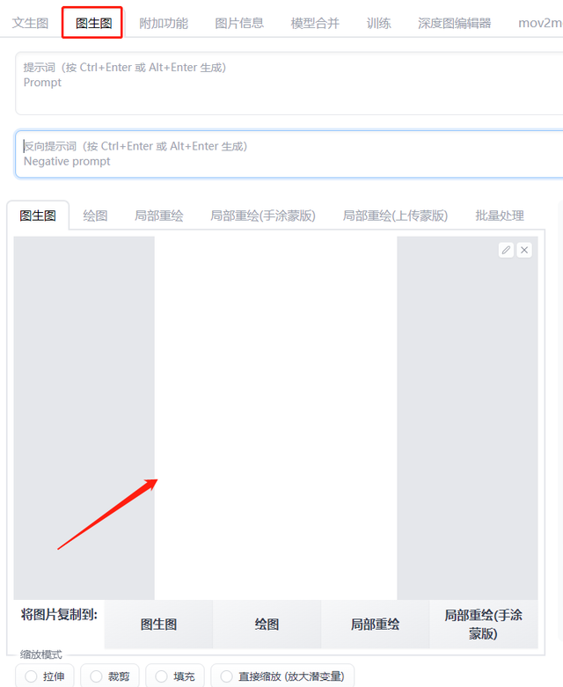Open the 模型合并 tab

(x=315, y=23)
